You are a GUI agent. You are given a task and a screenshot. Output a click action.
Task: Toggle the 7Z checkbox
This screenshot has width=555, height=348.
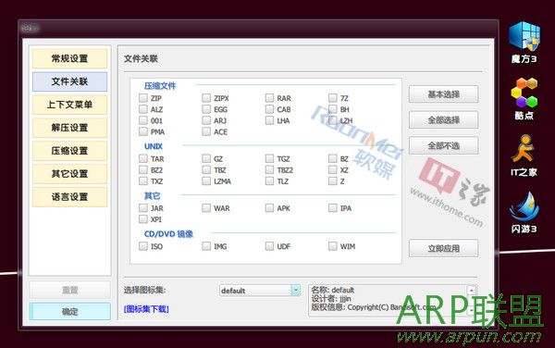pos(332,98)
